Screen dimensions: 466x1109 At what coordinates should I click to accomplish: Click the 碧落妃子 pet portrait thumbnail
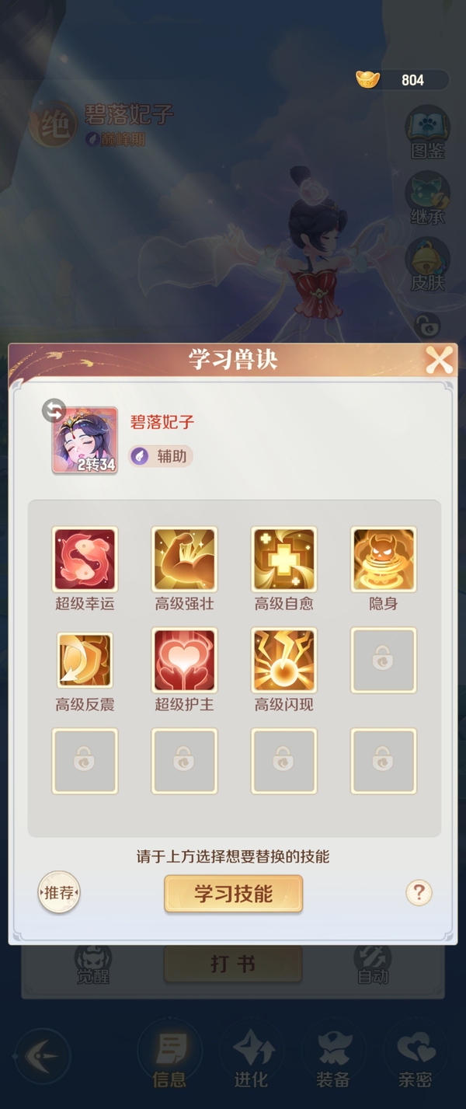click(85, 440)
